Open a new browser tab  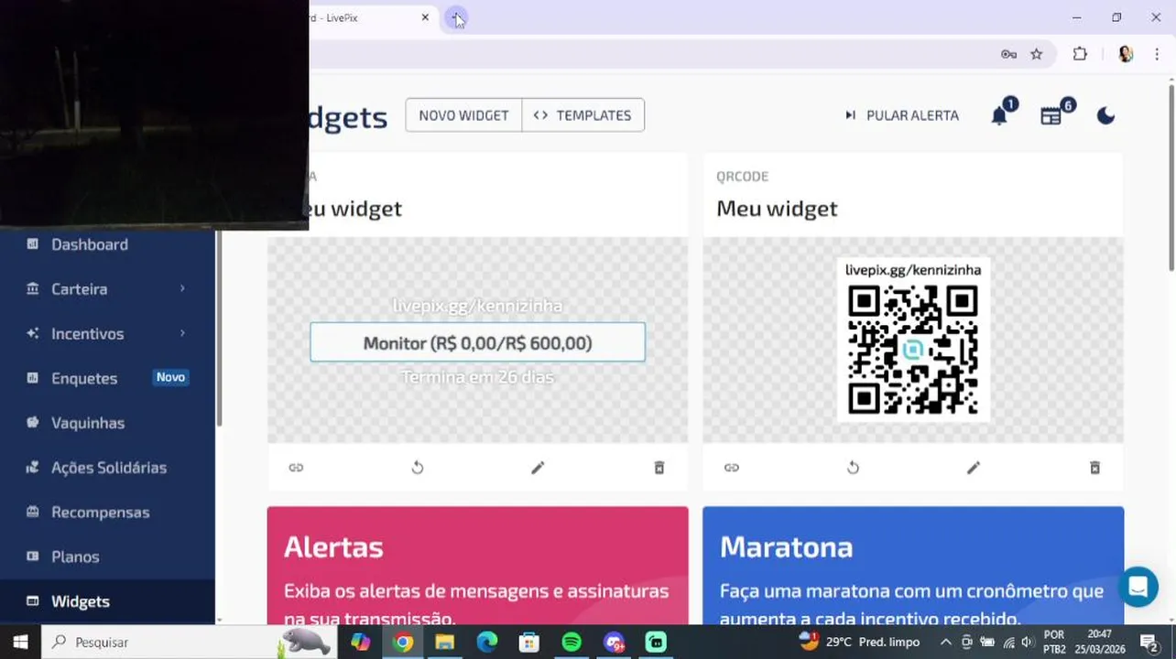point(456,17)
